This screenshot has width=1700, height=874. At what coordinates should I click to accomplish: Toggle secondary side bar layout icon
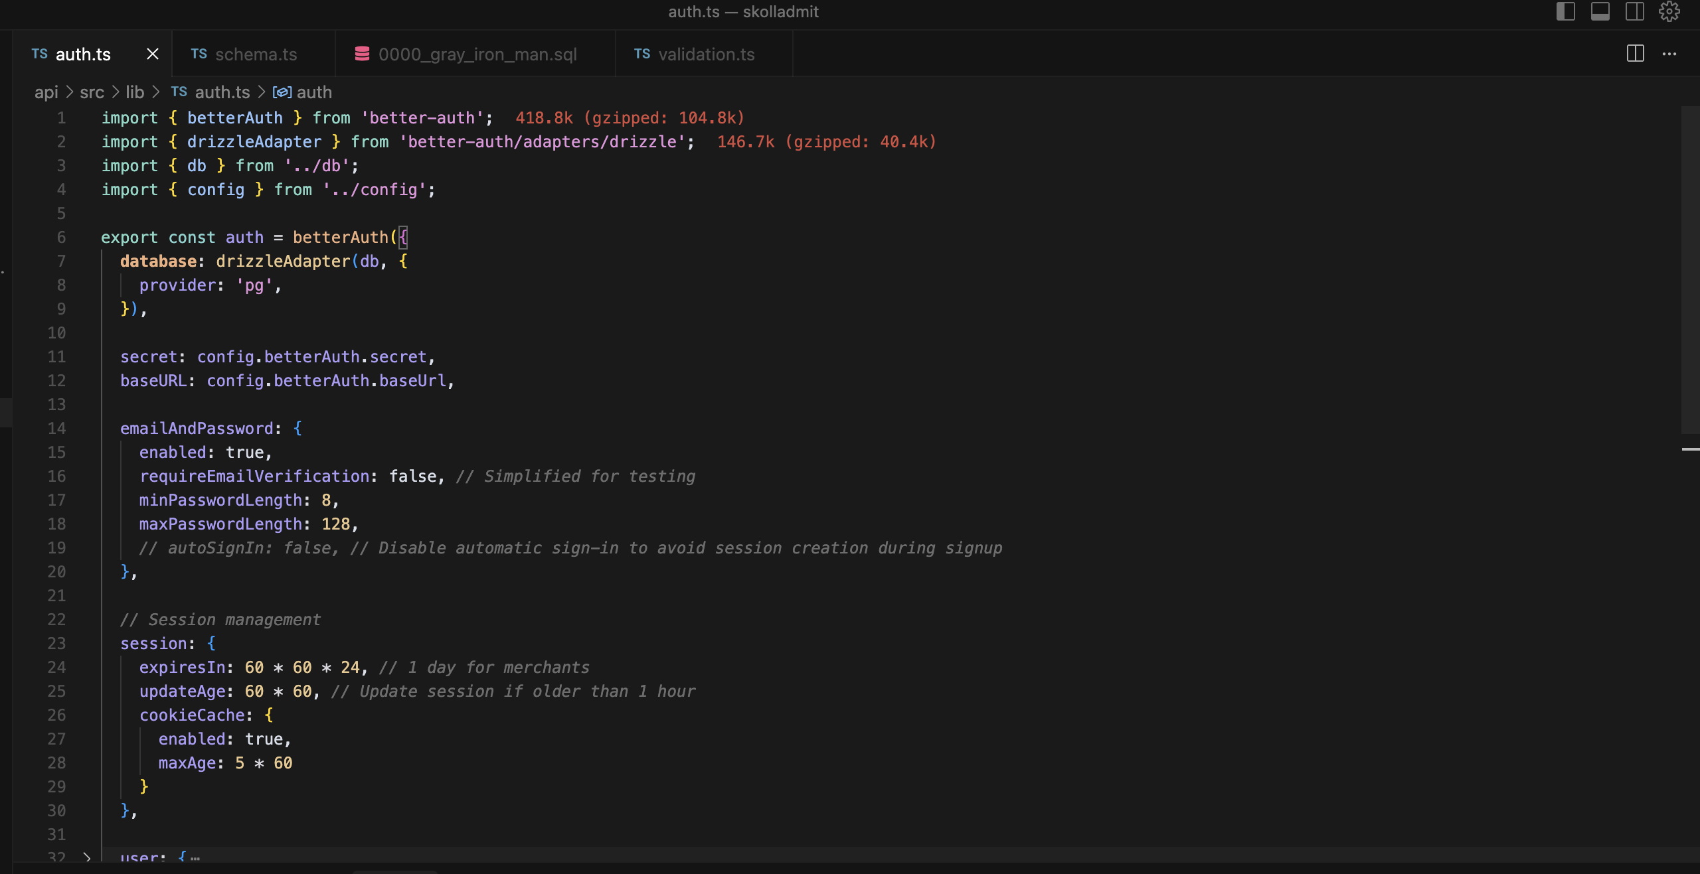pyautogui.click(x=1634, y=12)
